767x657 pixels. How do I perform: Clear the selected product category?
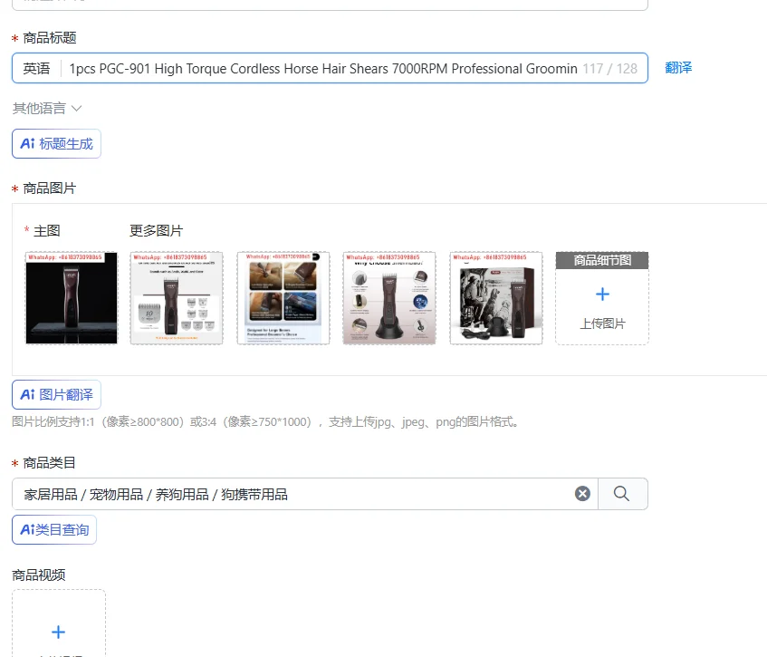point(582,494)
